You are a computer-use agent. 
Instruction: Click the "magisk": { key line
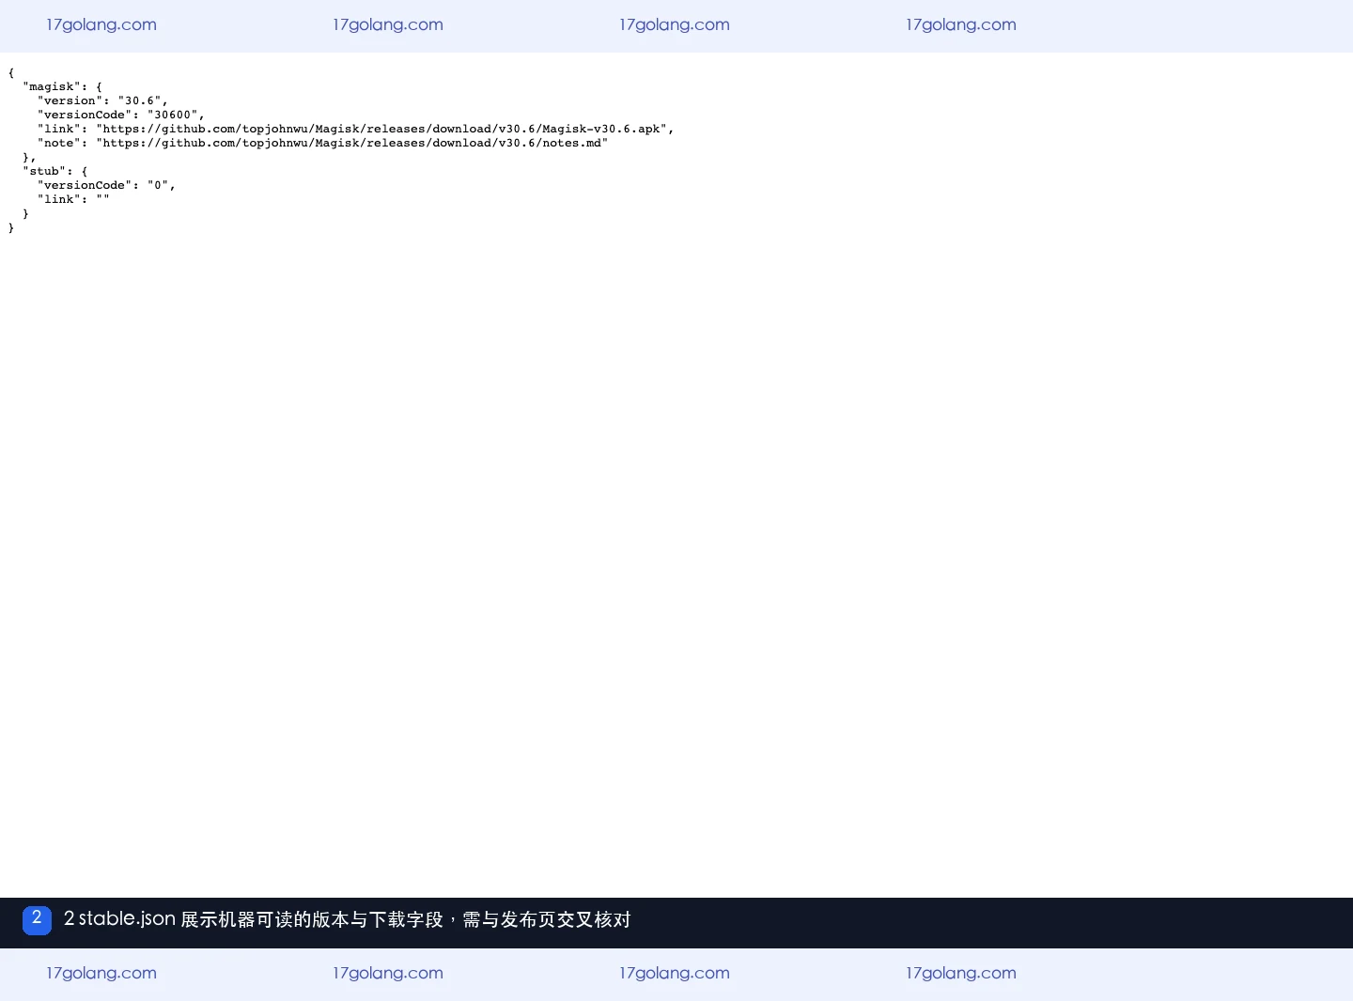[62, 86]
